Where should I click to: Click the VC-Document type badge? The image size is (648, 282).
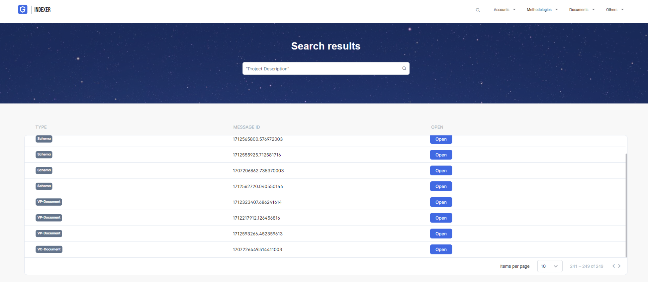49,249
